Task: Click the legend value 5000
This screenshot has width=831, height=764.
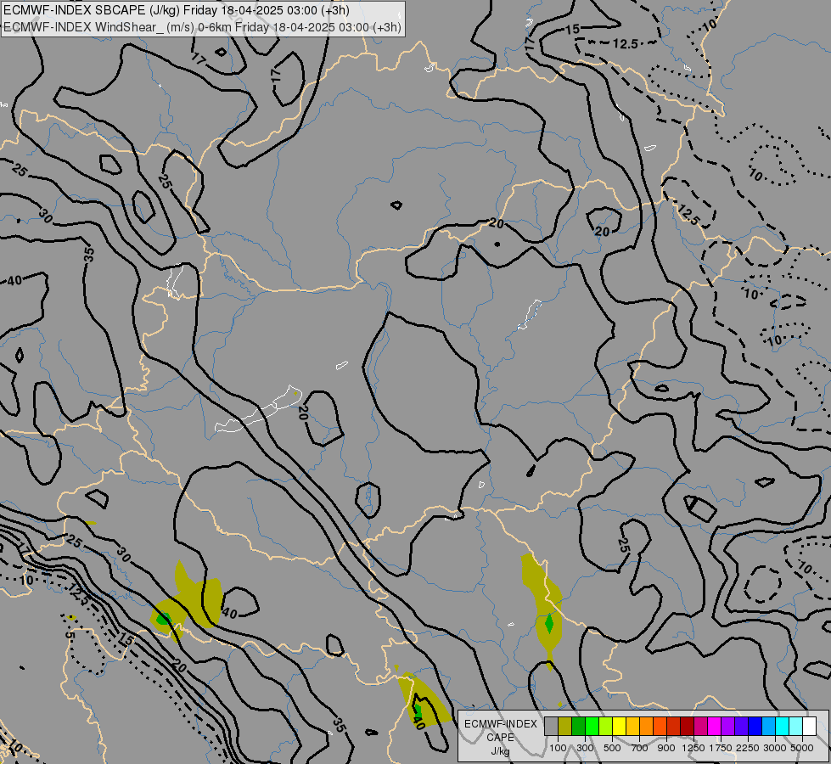Action: click(802, 748)
